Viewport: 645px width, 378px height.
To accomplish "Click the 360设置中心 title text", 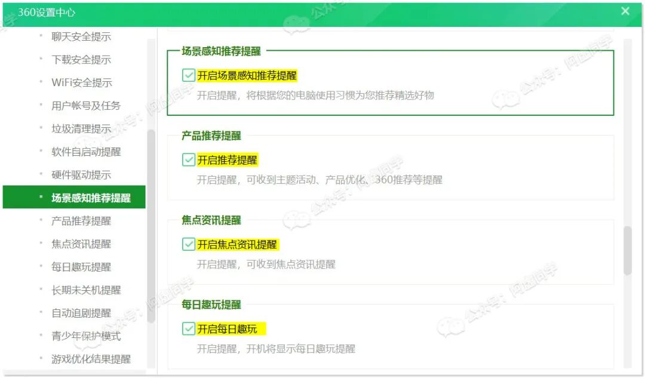I will tap(47, 13).
